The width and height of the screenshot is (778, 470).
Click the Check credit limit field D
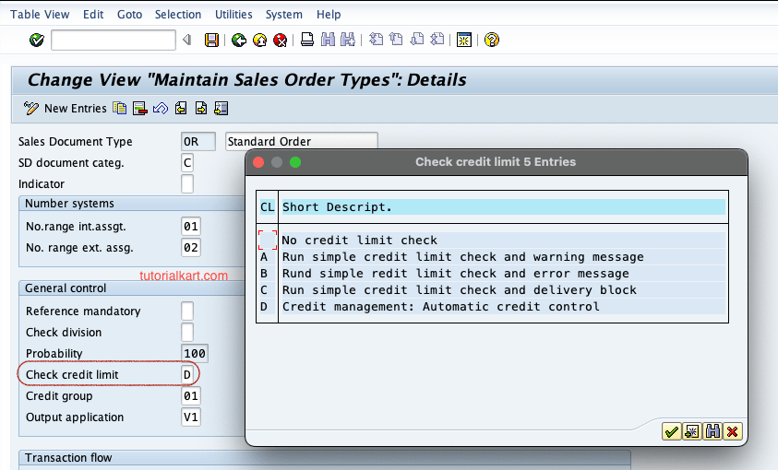pyautogui.click(x=187, y=375)
